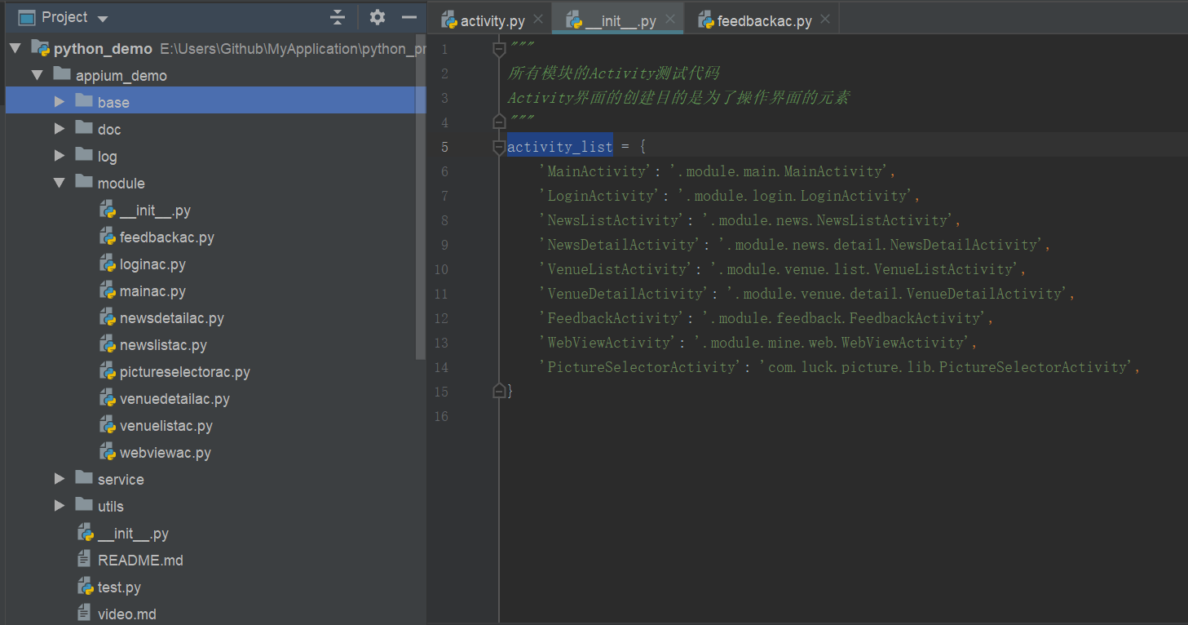This screenshot has height=625, width=1188.
Task: Open the Project view dropdown
Action: [101, 16]
